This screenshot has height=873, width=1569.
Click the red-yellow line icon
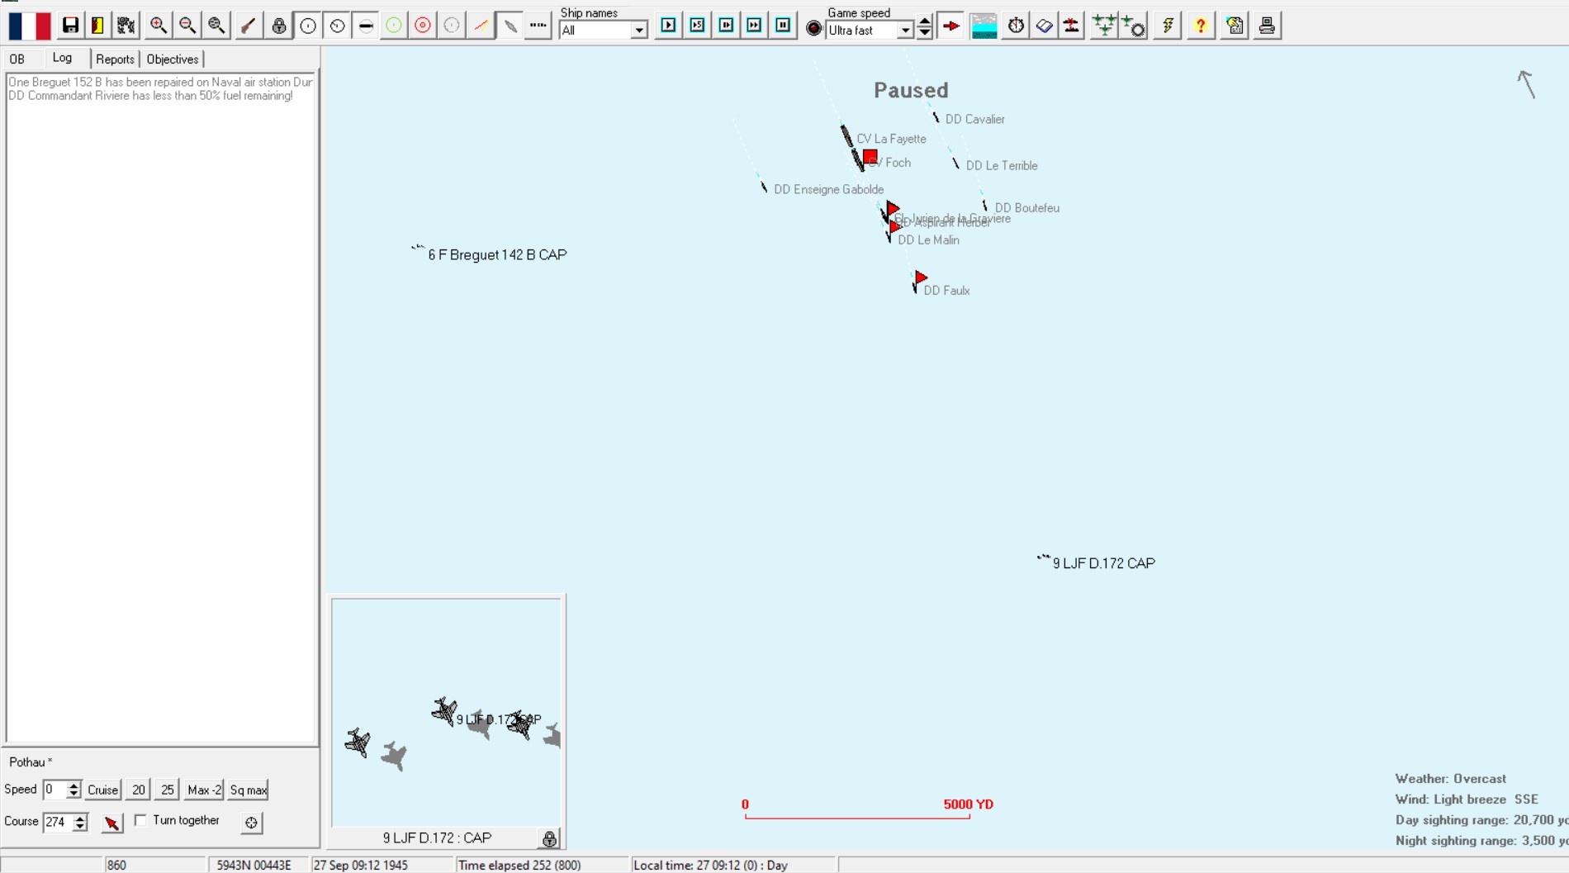[481, 26]
